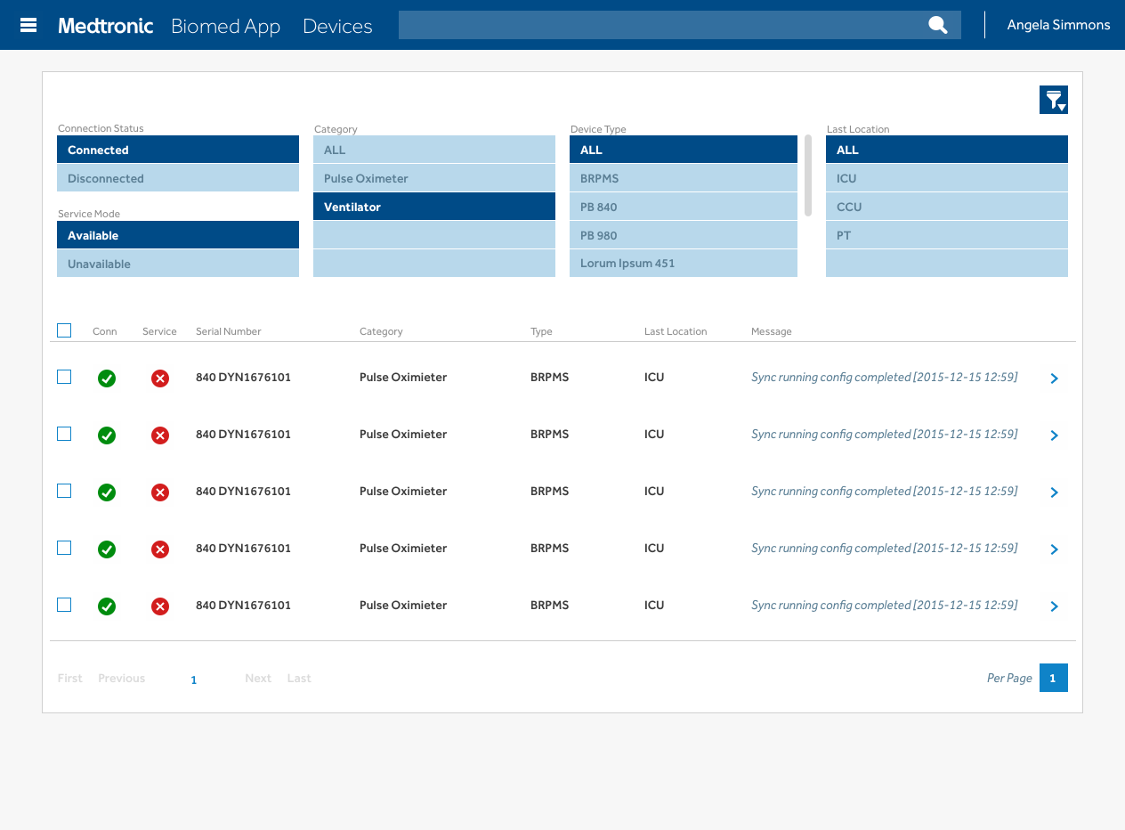Click green connected icon in fifth device row
The width and height of the screenshot is (1125, 830).
click(x=107, y=606)
